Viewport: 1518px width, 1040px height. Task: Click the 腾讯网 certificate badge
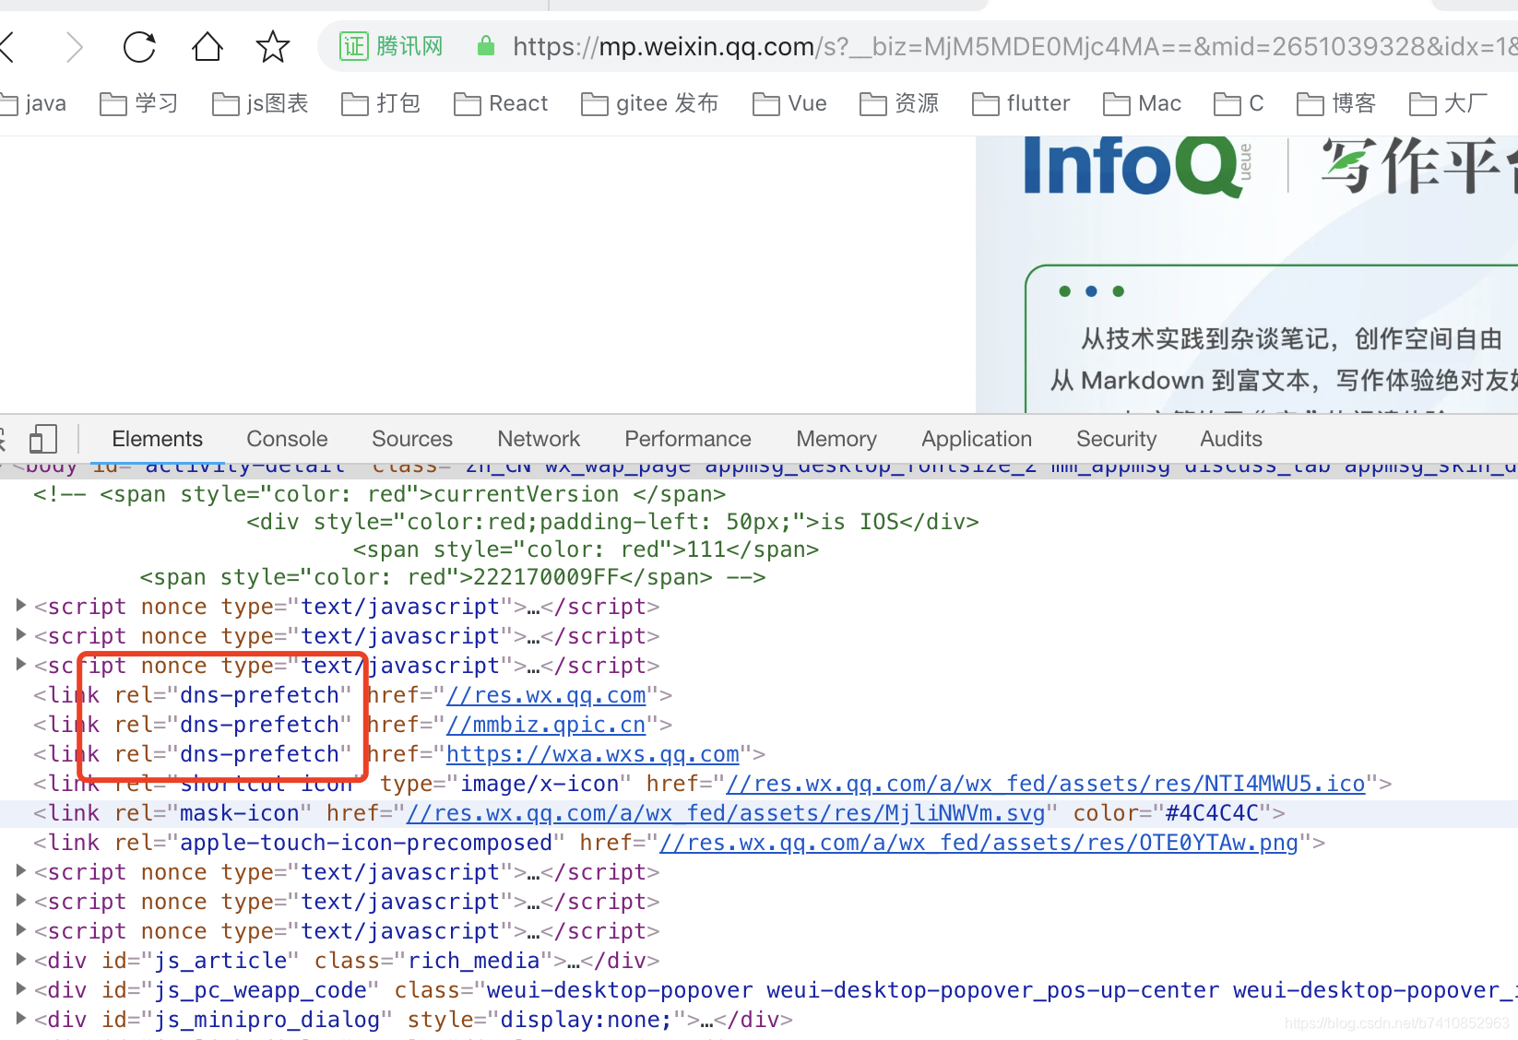click(392, 46)
